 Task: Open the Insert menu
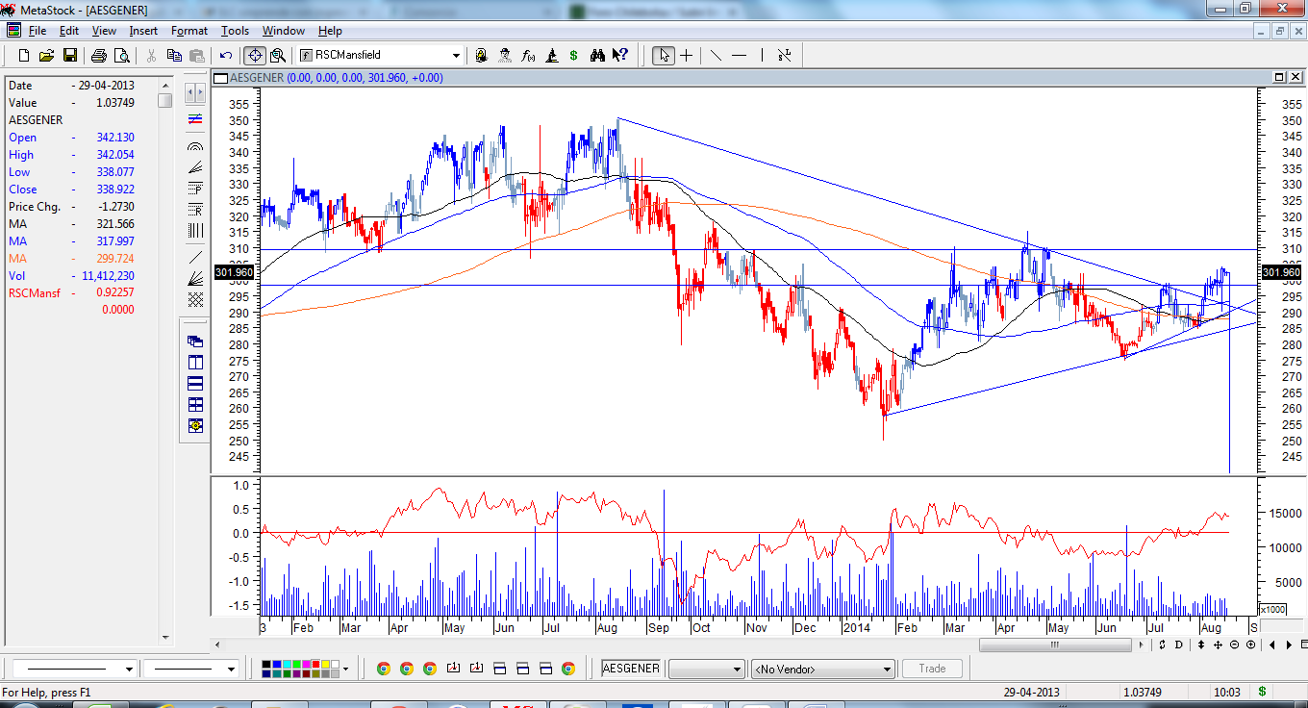coord(143,31)
